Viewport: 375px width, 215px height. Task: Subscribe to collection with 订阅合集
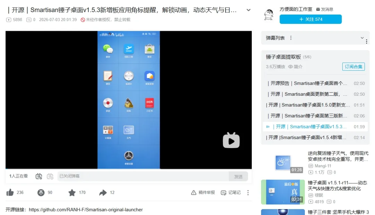click(x=353, y=67)
